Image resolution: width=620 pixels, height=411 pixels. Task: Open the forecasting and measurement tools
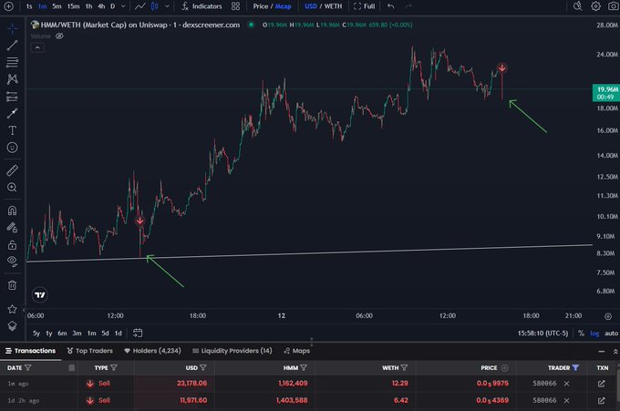coord(12,97)
